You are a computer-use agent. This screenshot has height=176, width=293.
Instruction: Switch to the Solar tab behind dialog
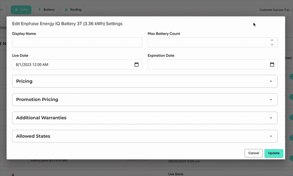tap(21, 10)
